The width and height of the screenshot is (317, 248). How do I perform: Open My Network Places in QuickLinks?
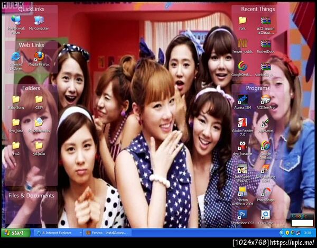[x=16, y=25]
